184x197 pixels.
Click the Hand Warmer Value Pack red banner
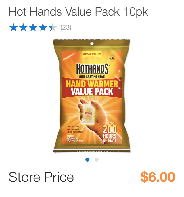coord(92,88)
